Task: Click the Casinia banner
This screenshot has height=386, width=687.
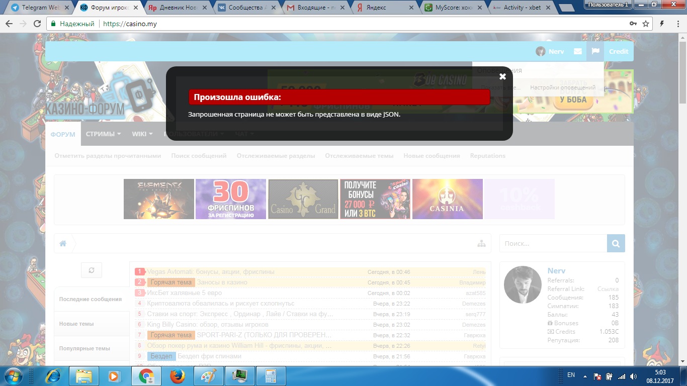Action: [448, 199]
